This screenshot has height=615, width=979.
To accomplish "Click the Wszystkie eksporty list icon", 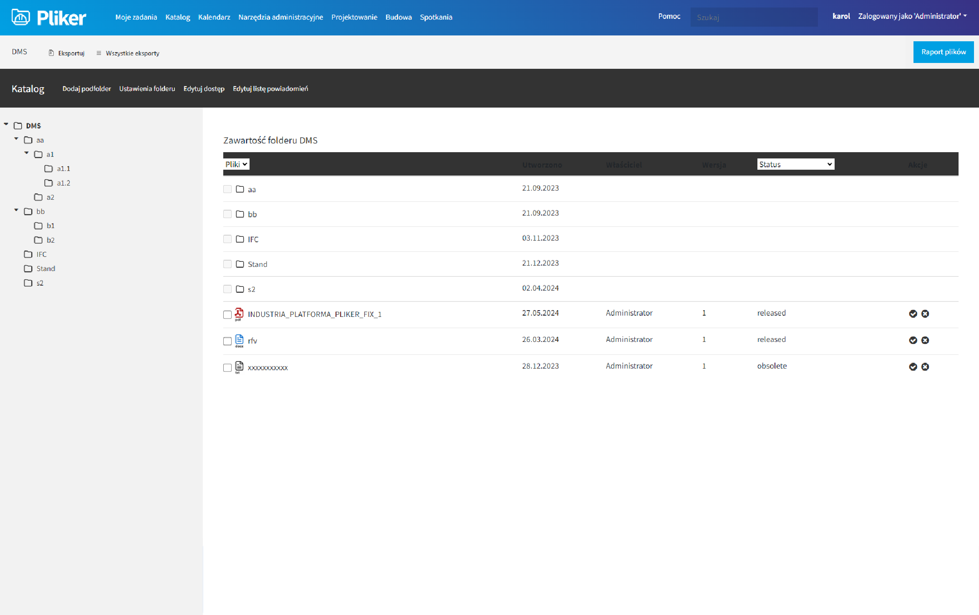I will [x=99, y=53].
